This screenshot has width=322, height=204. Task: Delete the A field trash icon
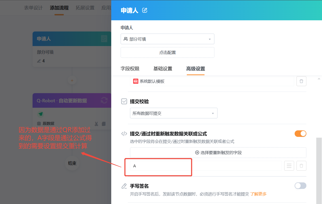click(x=301, y=166)
